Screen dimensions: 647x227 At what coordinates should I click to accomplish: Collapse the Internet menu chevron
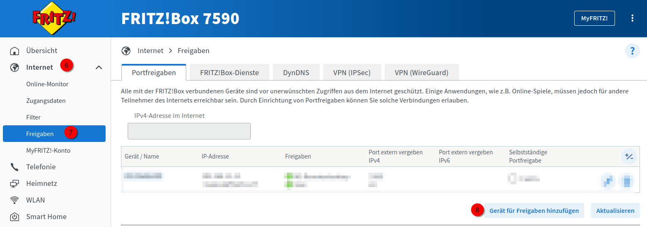[x=99, y=67]
